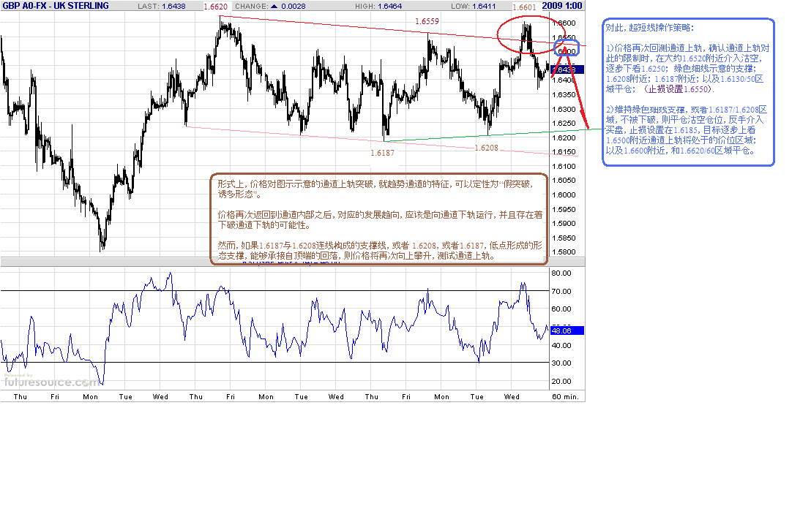
Task: Click the 1.6000 price axis label
Action: click(x=564, y=194)
